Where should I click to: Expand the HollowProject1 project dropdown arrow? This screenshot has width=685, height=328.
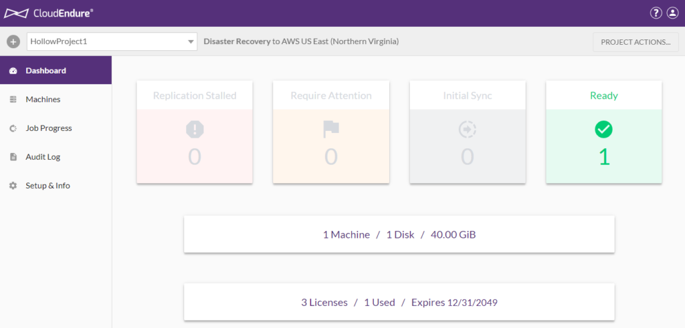tap(190, 42)
